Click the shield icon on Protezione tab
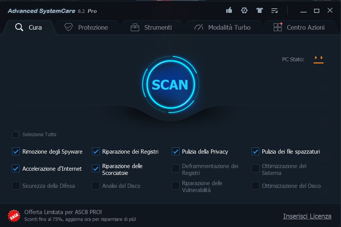Screen dimensions: 341x227 click(x=68, y=27)
